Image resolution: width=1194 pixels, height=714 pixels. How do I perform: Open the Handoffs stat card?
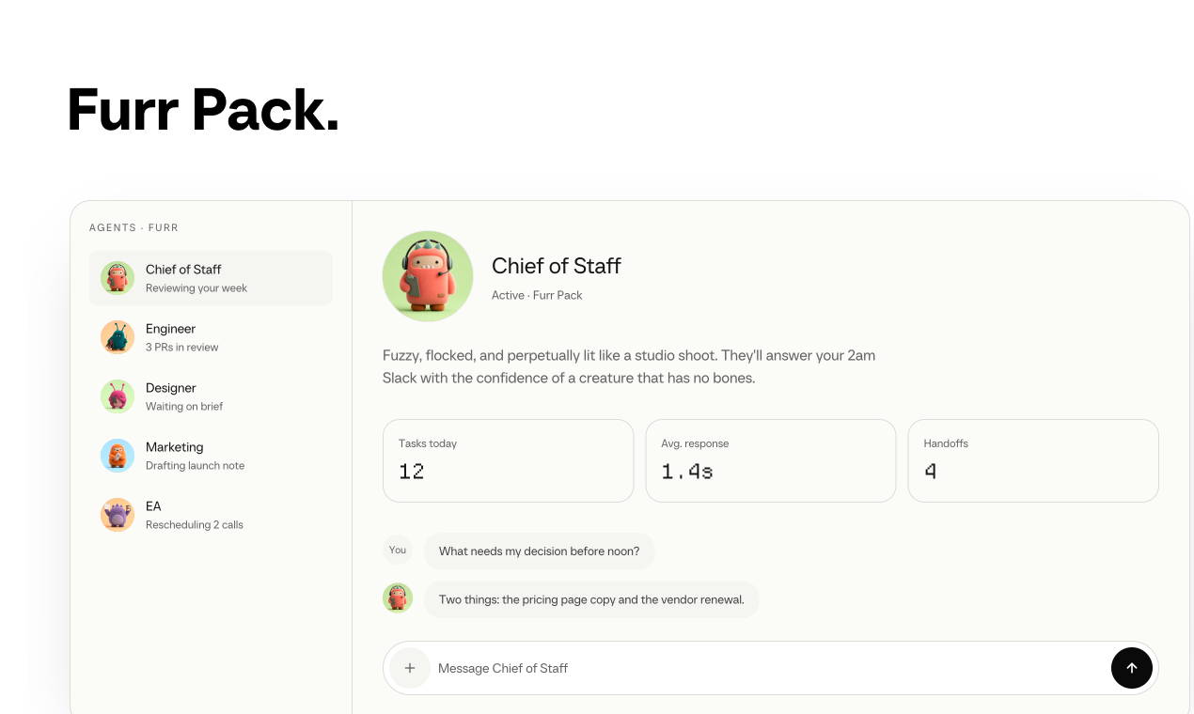1033,460
